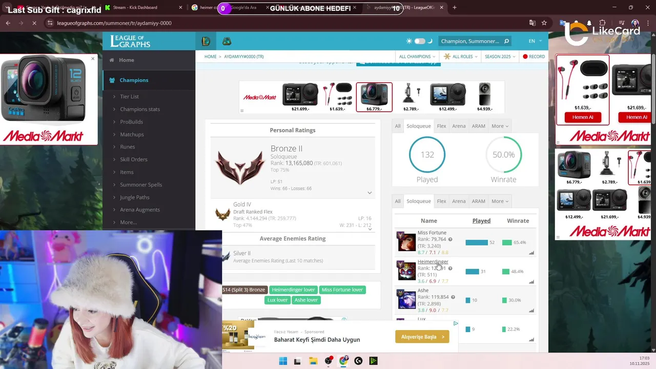Stop page loading with the X button
The width and height of the screenshot is (656, 369).
(x=34, y=23)
